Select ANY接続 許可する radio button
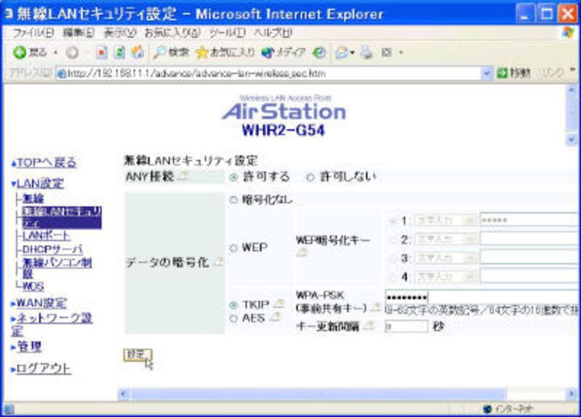The image size is (581, 417). pos(233,177)
